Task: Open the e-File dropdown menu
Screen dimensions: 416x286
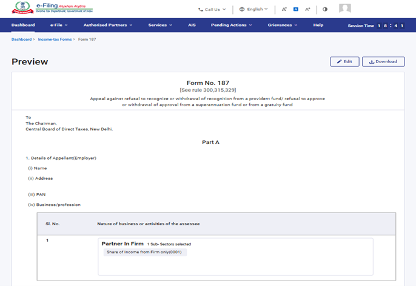Action: [58, 26]
